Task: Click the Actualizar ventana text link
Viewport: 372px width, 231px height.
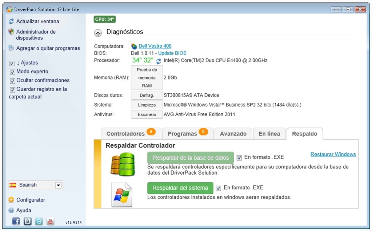Action: (37, 21)
